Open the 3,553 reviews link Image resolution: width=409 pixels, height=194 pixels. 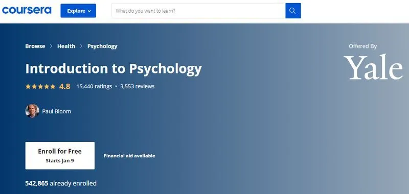(x=137, y=86)
